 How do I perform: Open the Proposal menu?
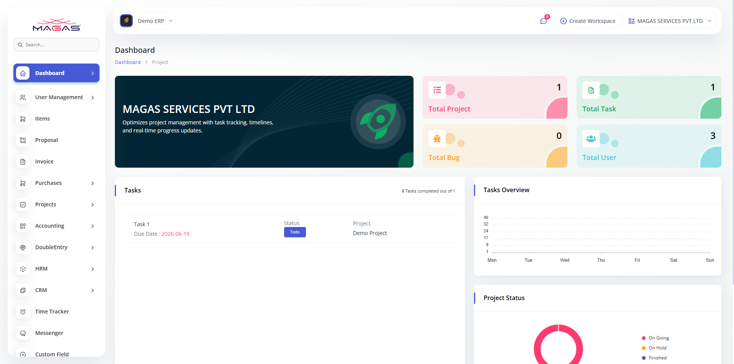pos(56,140)
